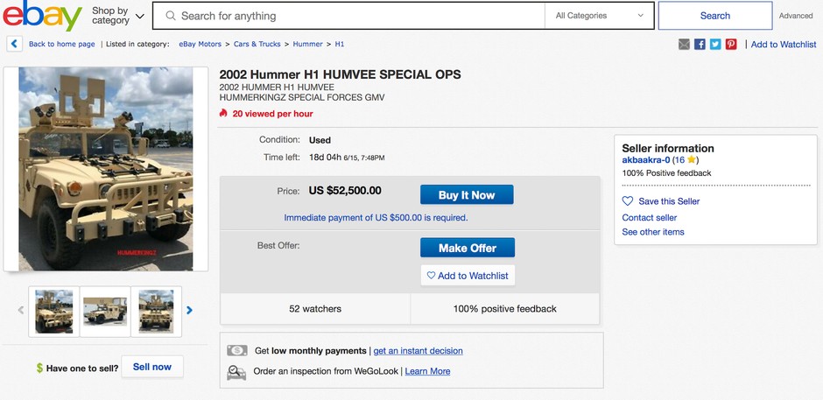
Task: Click the Buy It Now button
Action: [467, 195]
